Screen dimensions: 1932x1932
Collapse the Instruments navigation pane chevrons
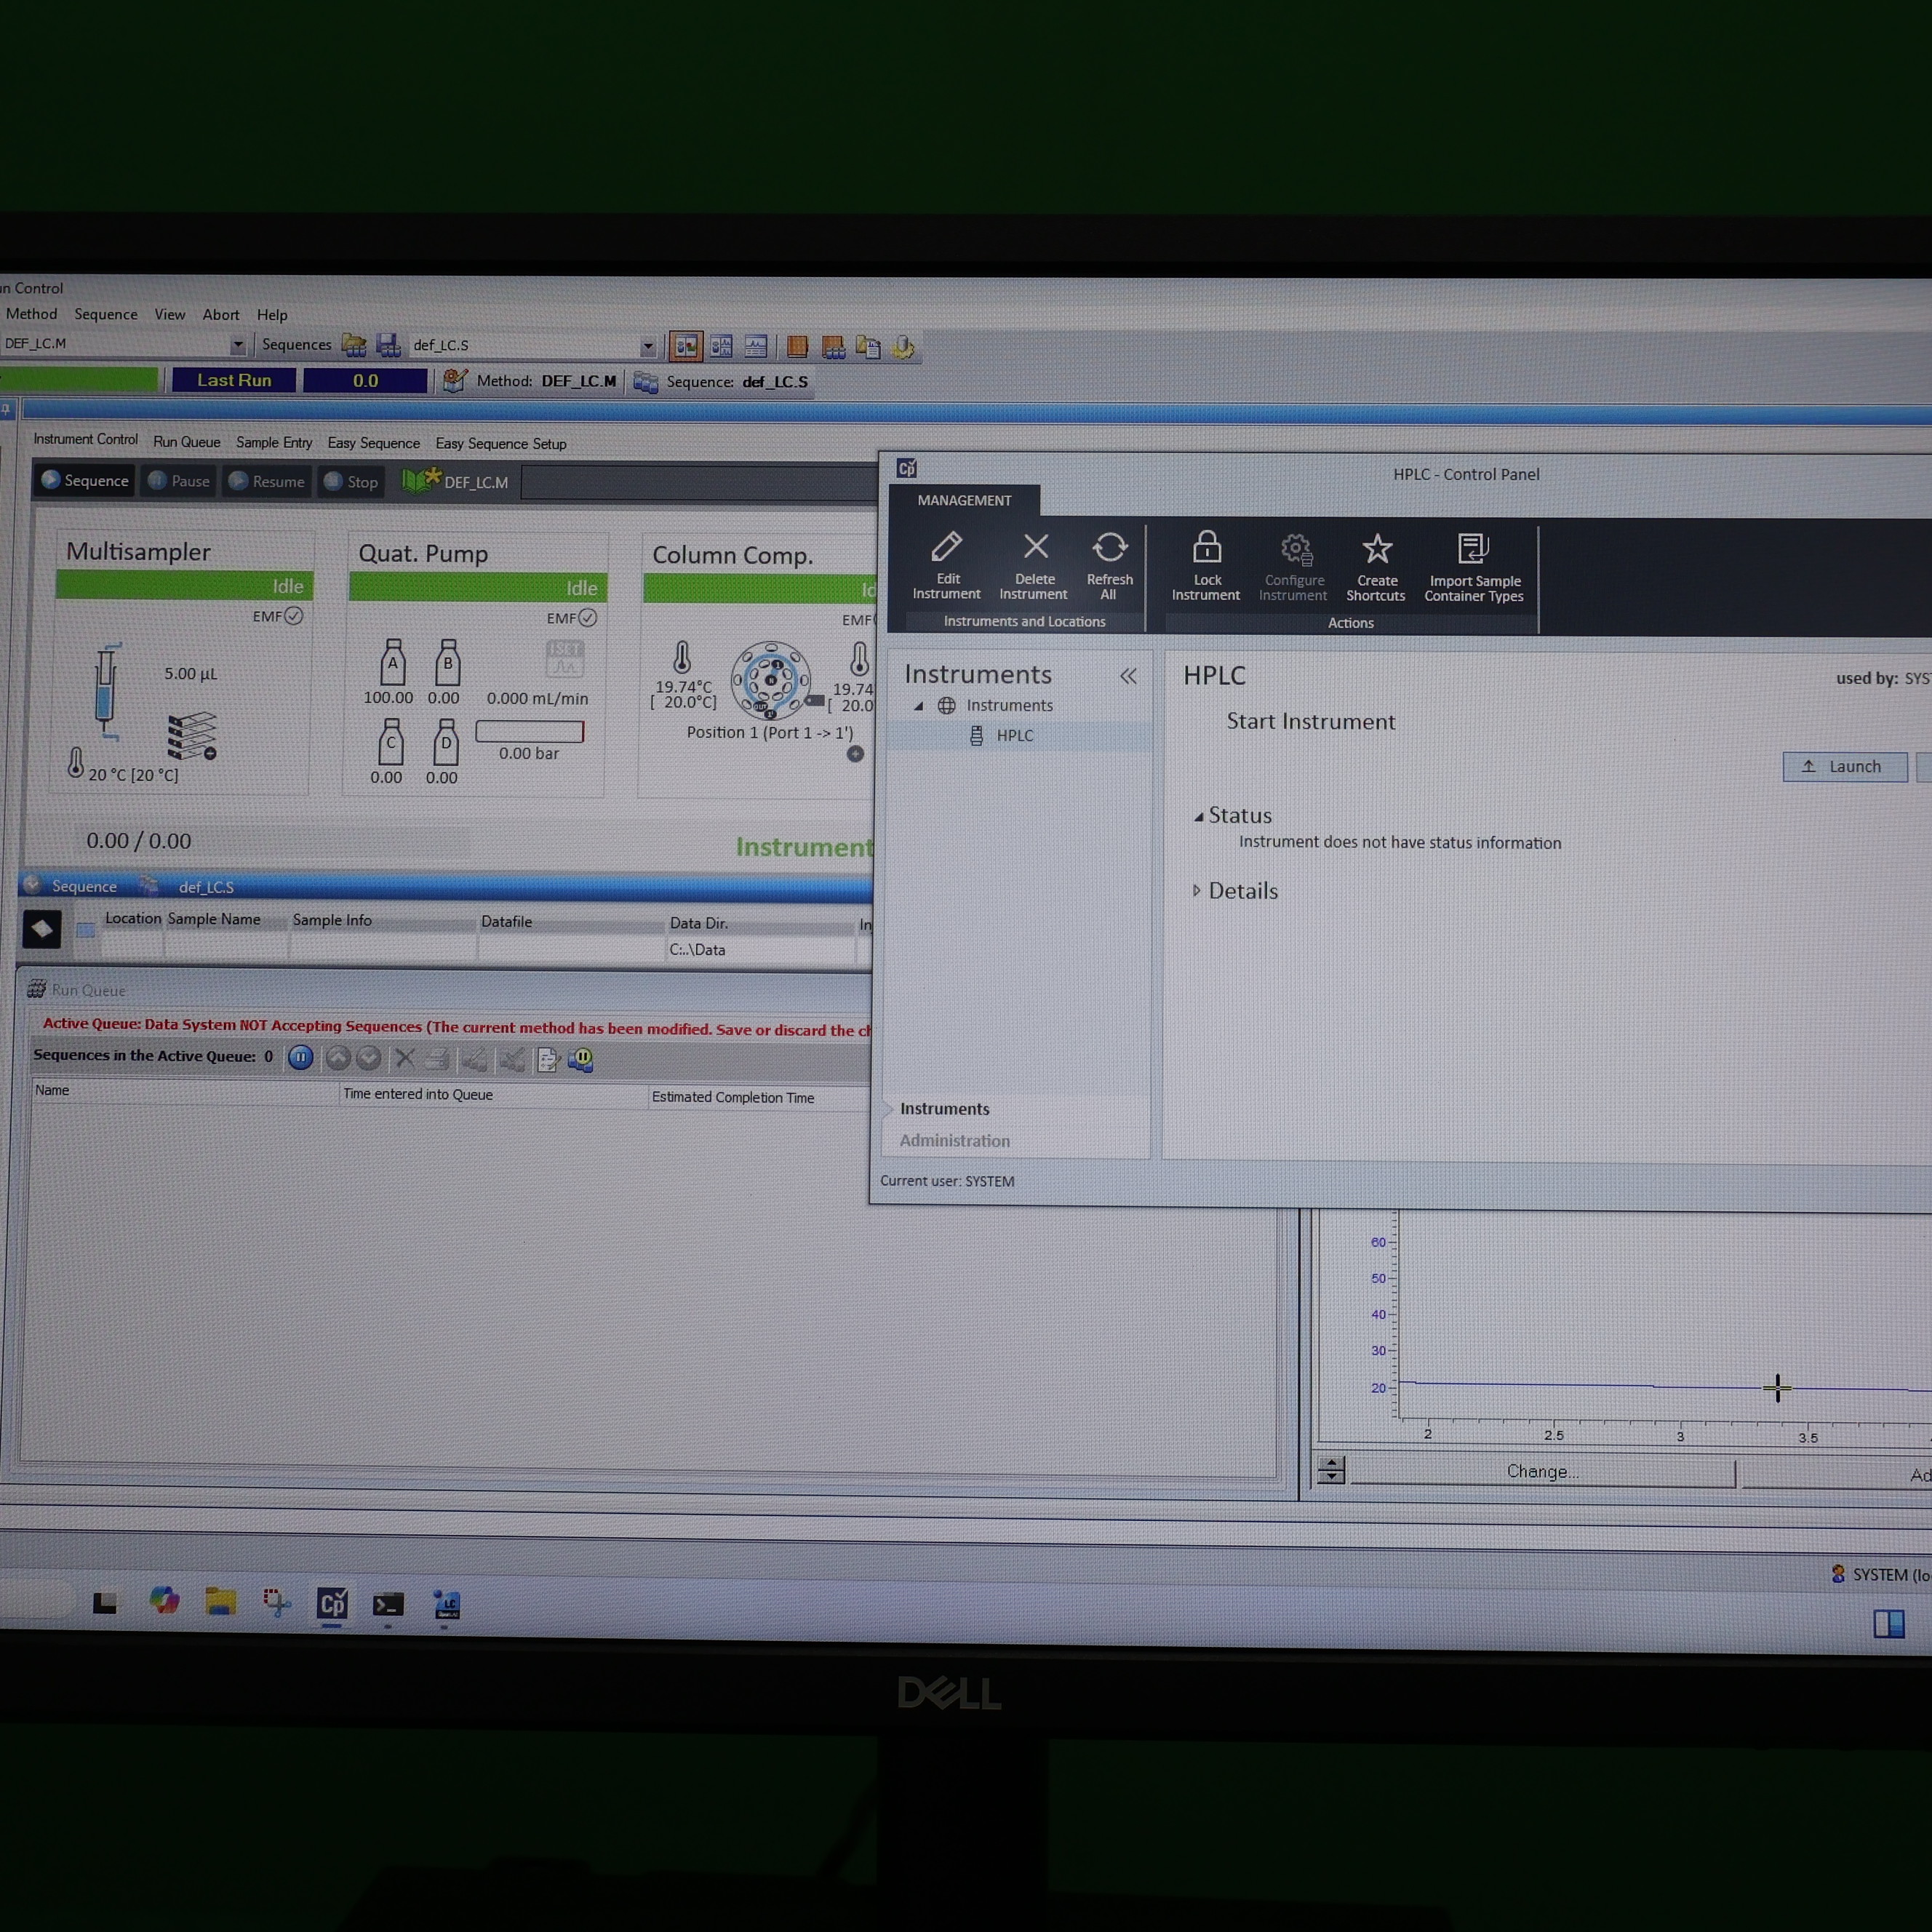[1128, 676]
